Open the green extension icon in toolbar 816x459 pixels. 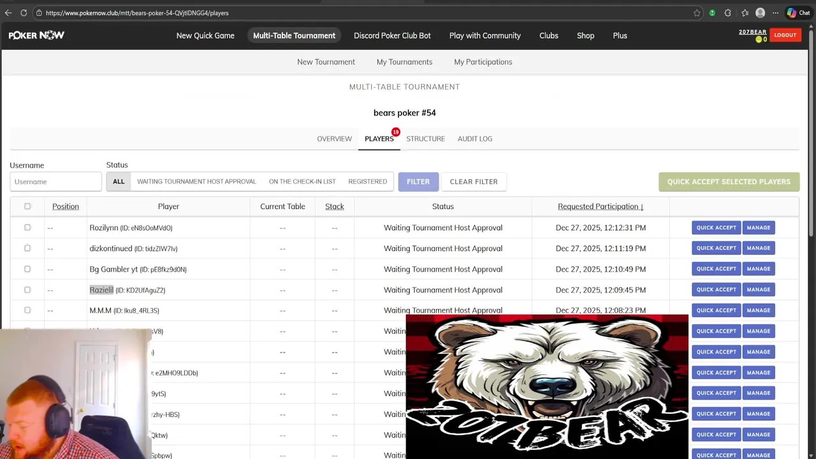pos(712,13)
